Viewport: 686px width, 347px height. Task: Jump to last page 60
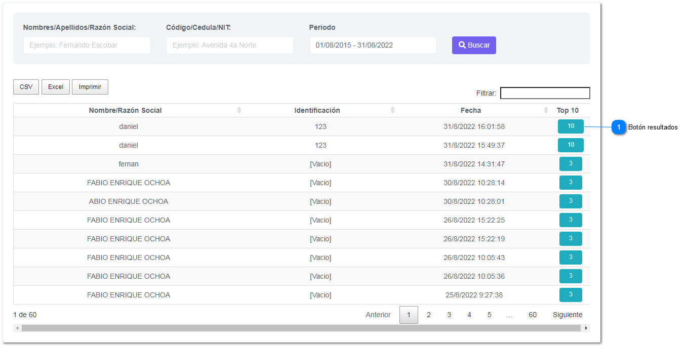(x=533, y=315)
